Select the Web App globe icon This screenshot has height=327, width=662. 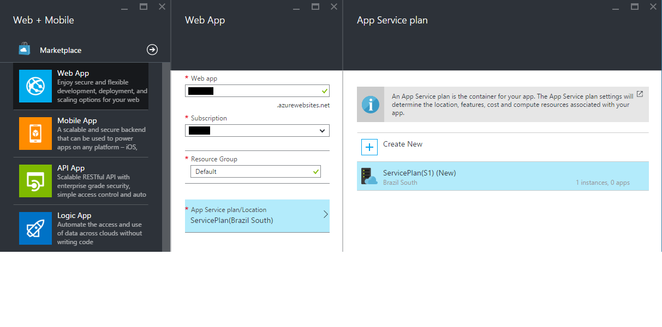point(35,86)
